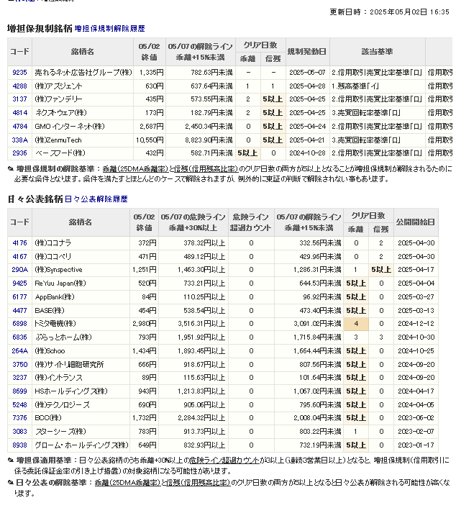Open stock code 9235 link

tap(19, 73)
